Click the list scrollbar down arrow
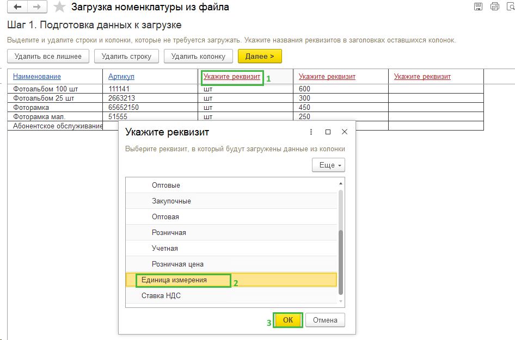The image size is (515, 340). pyautogui.click(x=341, y=301)
